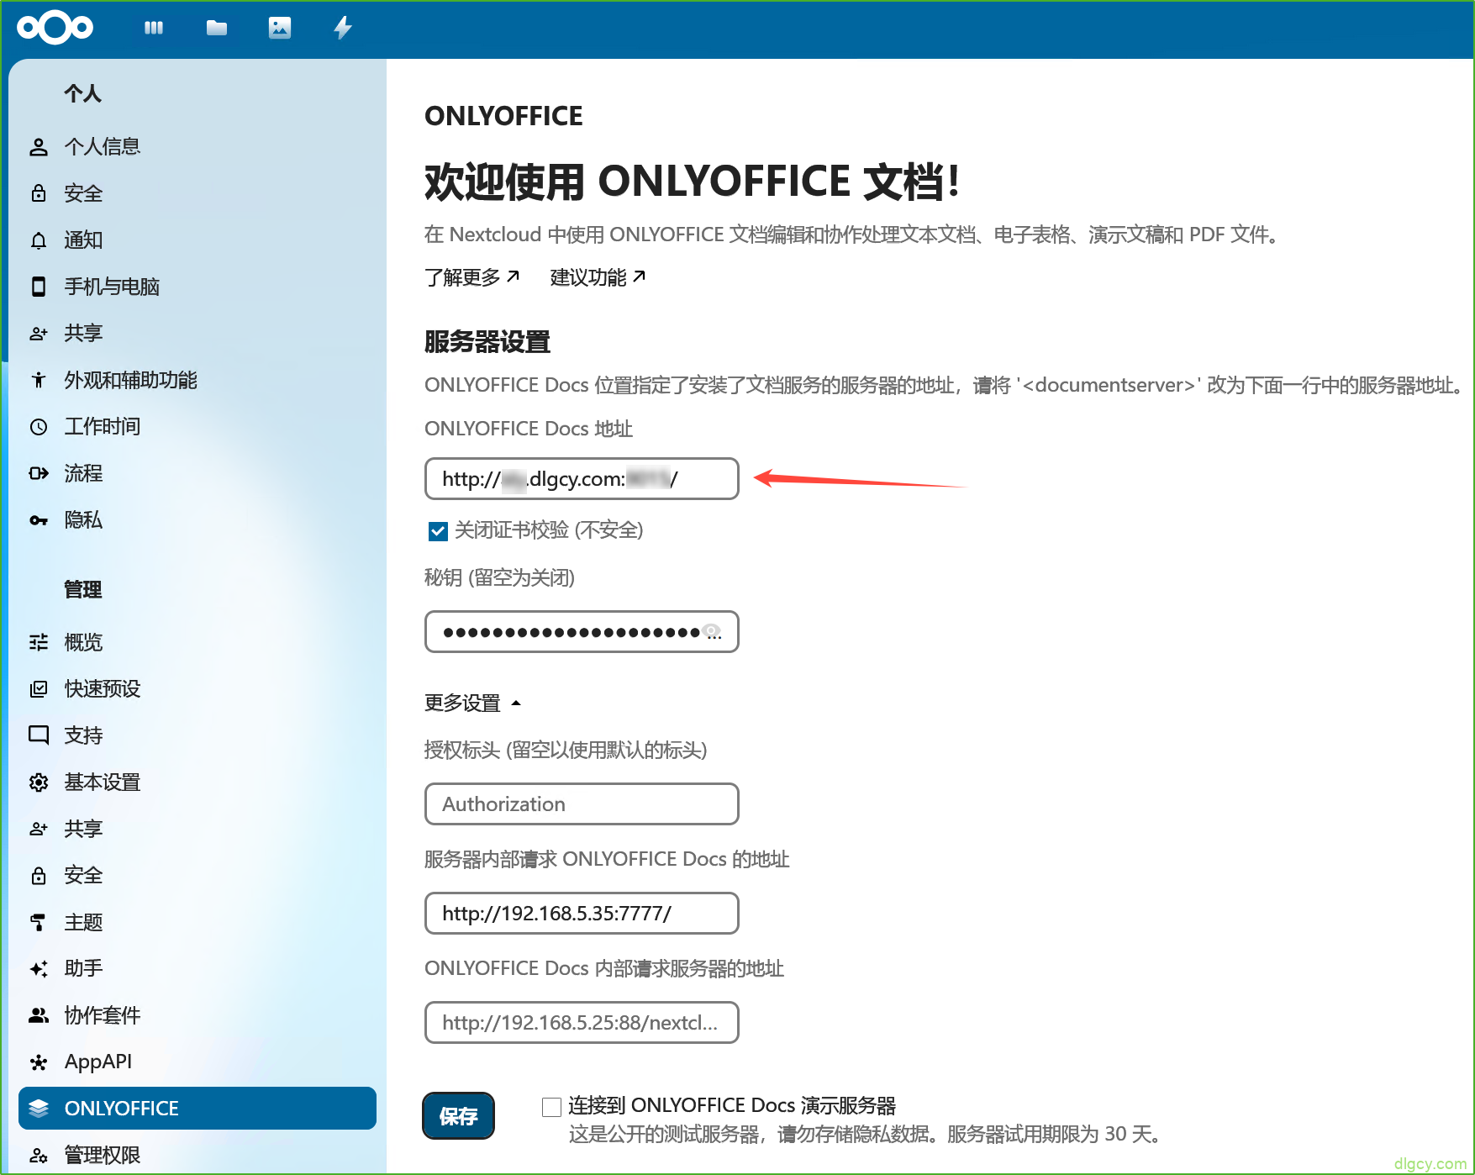Open 工作时间 settings
Screen dimensions: 1475x1175
(198, 427)
